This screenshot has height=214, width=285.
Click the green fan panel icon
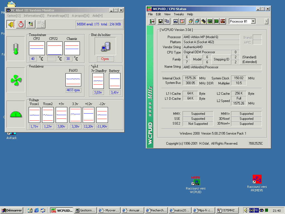16,80
